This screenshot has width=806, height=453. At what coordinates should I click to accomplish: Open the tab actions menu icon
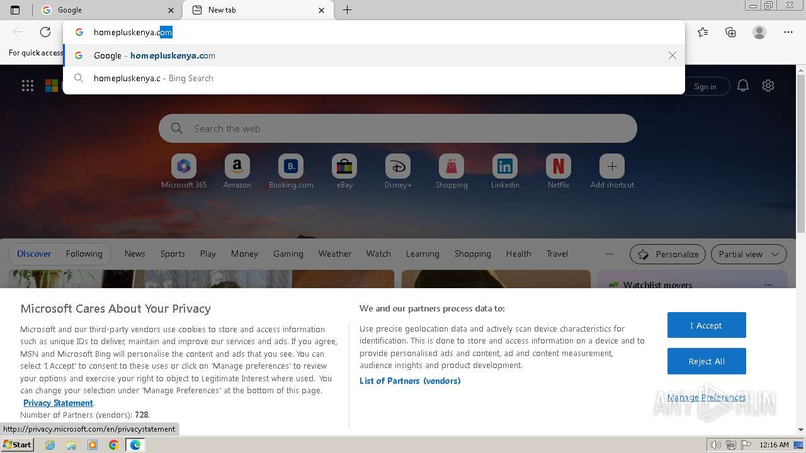15,10
